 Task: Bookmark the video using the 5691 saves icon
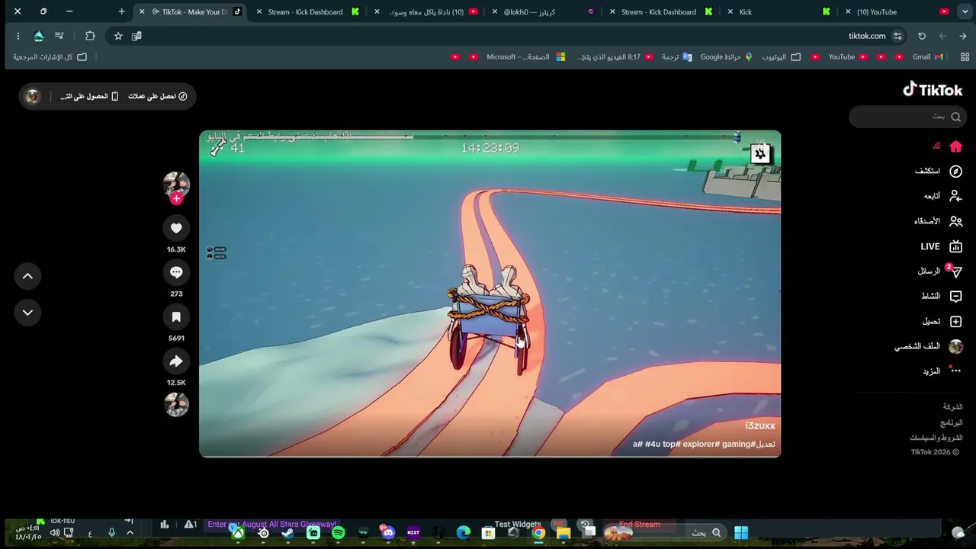coord(176,316)
